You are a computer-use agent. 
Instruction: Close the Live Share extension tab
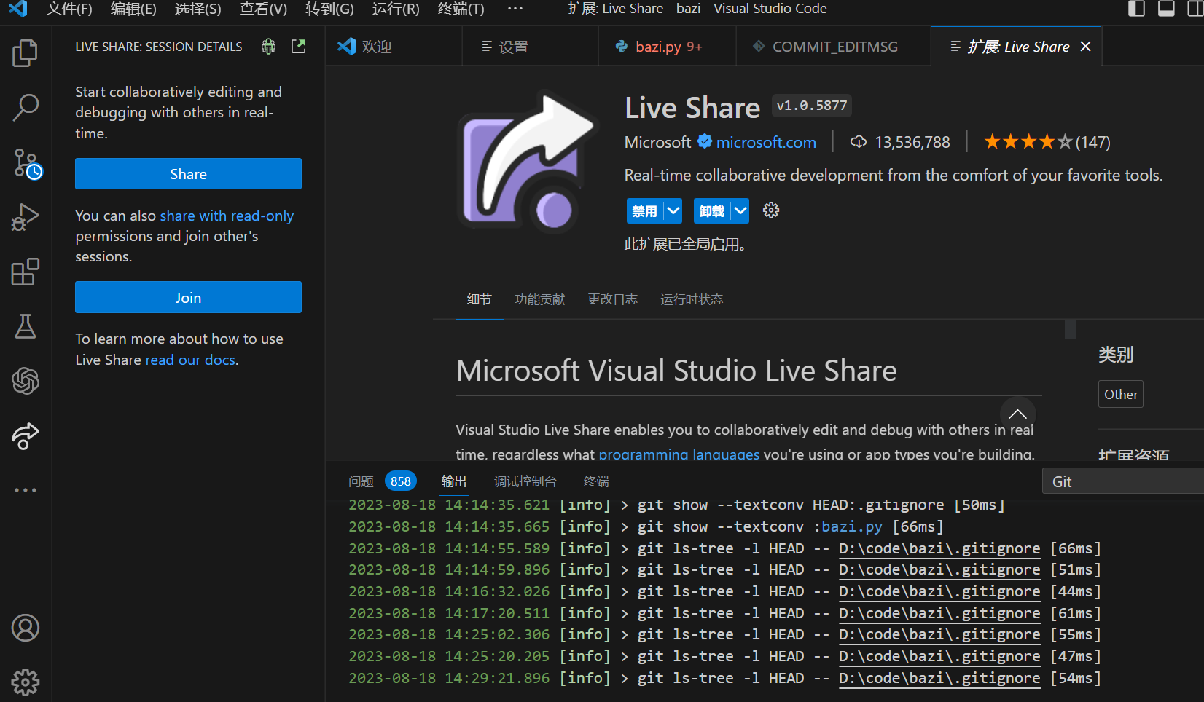click(1085, 47)
